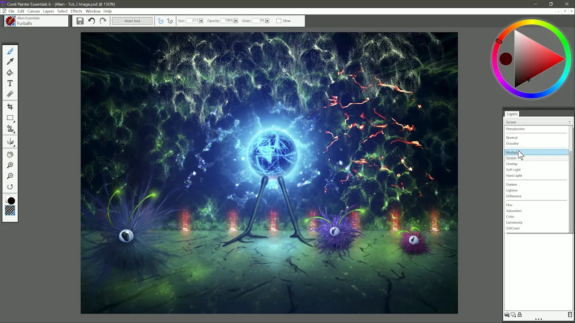Open the File menu
The height and width of the screenshot is (323, 575).
(x=11, y=11)
